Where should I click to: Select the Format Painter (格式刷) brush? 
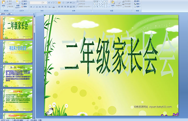[x=8, y=6]
